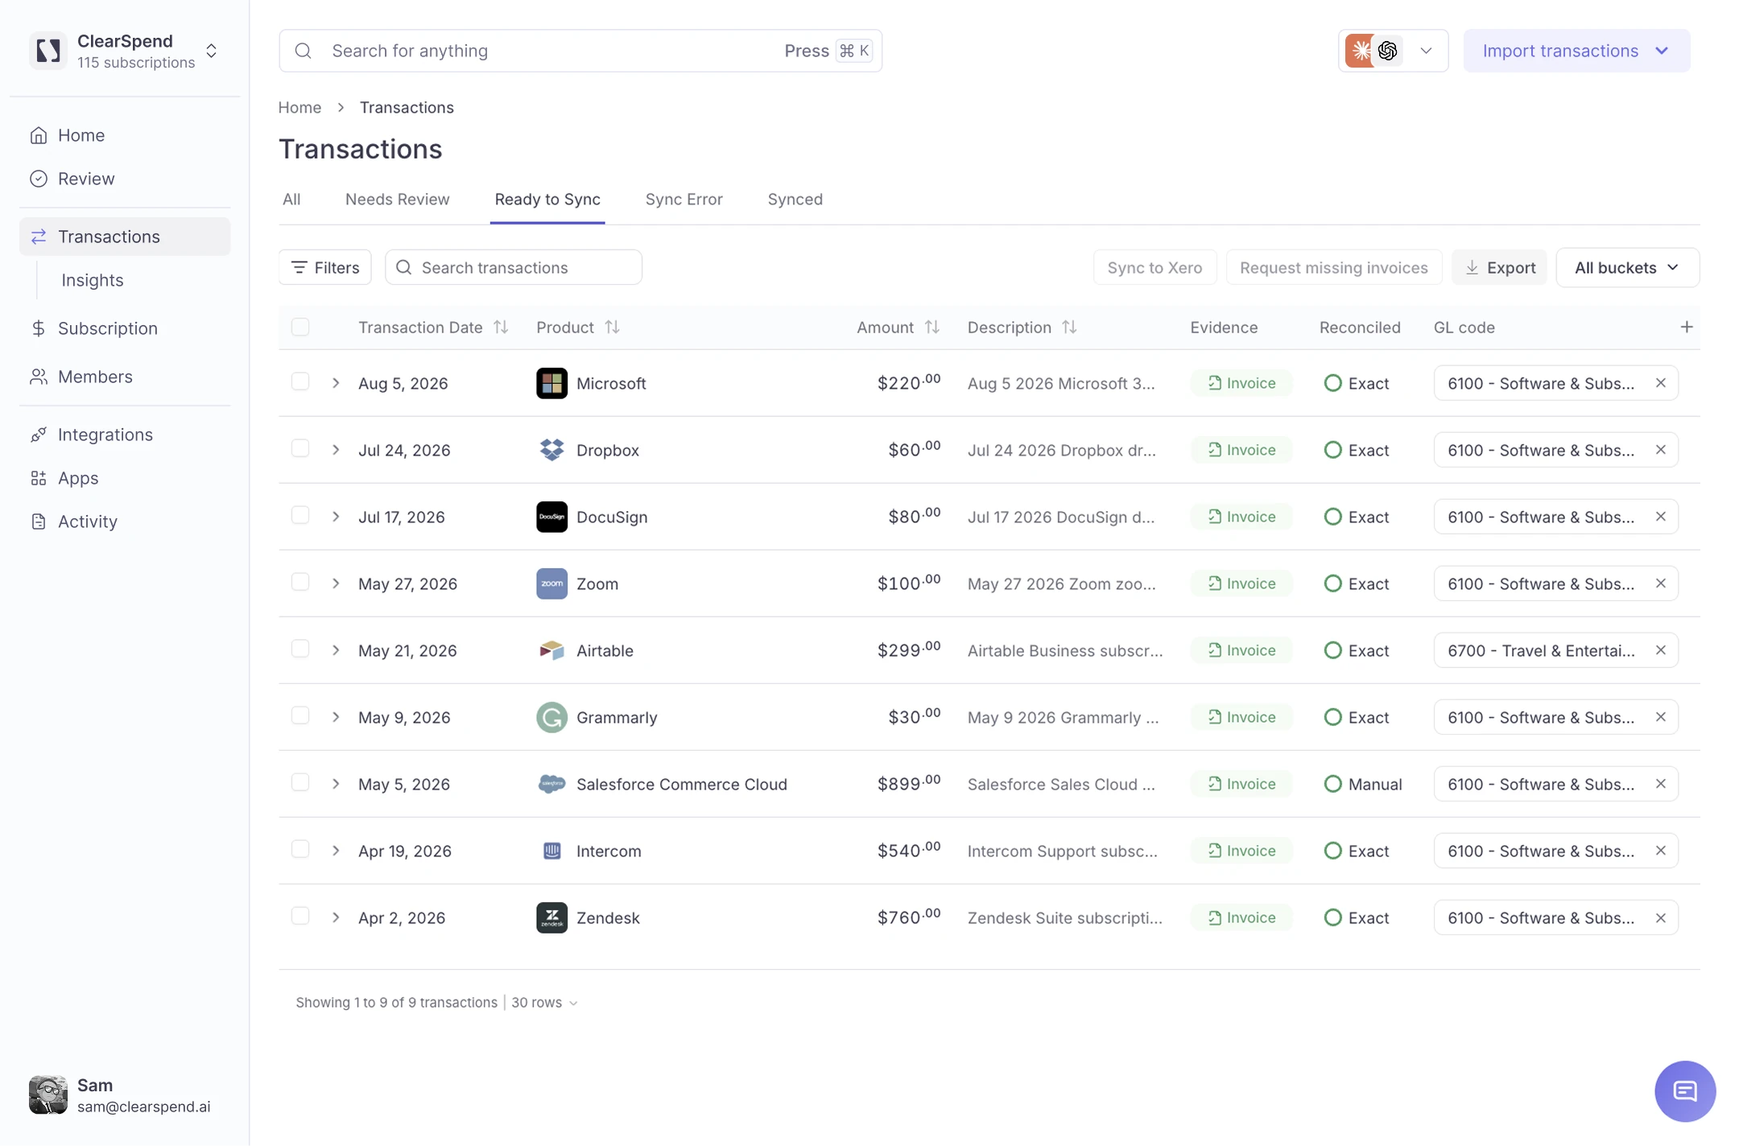This screenshot has height=1146, width=1739.
Task: Open Insights in the sidebar
Action: pyautogui.click(x=93, y=280)
